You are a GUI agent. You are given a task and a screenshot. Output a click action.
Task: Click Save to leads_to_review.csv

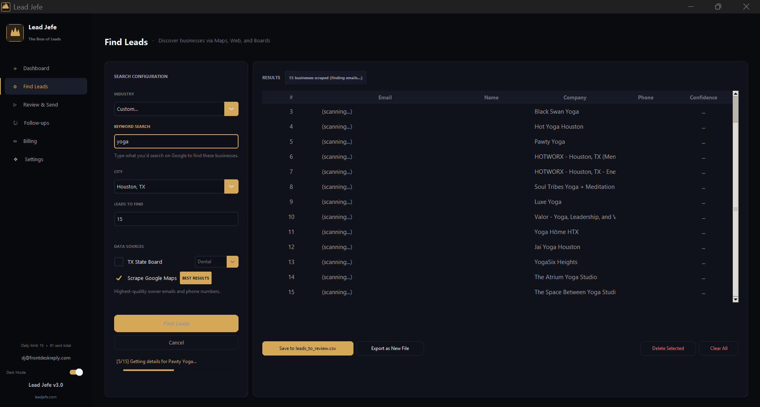307,348
